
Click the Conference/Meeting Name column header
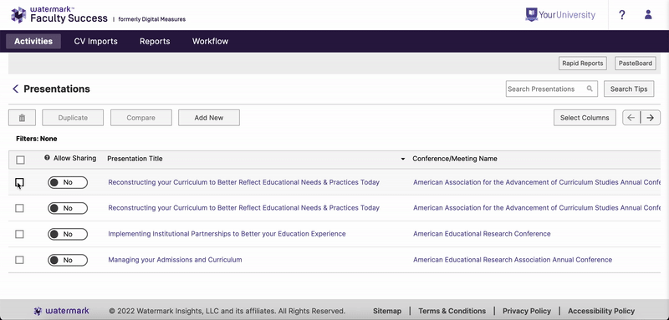coord(454,159)
